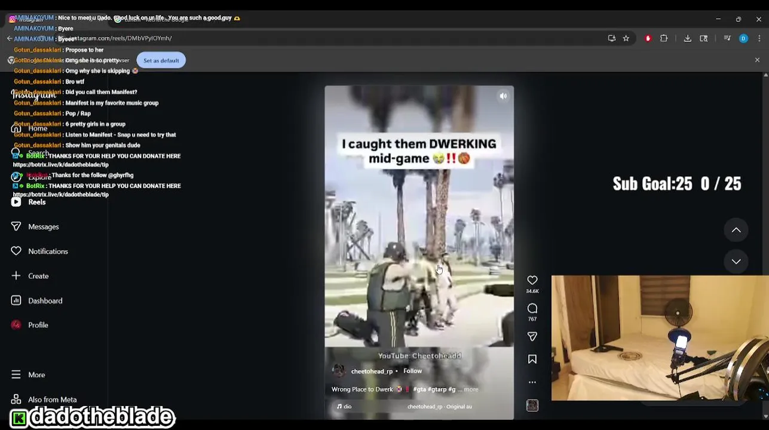The height and width of the screenshot is (430, 769).
Task: Click the Notifications heart sidebar icon
Action: pos(16,251)
